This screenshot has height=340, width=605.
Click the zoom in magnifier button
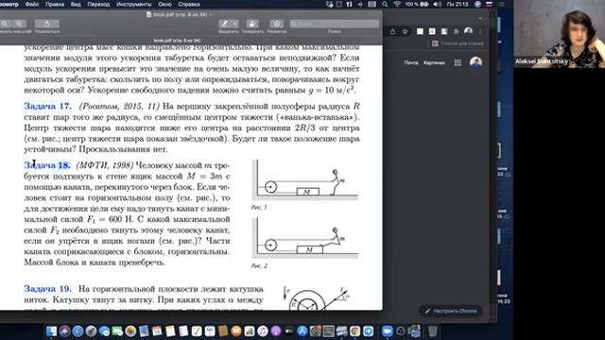pos(19,24)
